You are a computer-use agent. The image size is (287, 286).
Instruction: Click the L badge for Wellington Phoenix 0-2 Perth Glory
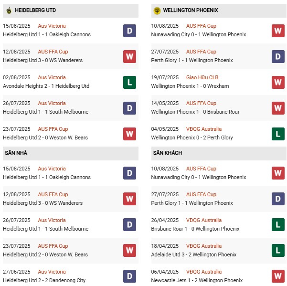pos(278,134)
